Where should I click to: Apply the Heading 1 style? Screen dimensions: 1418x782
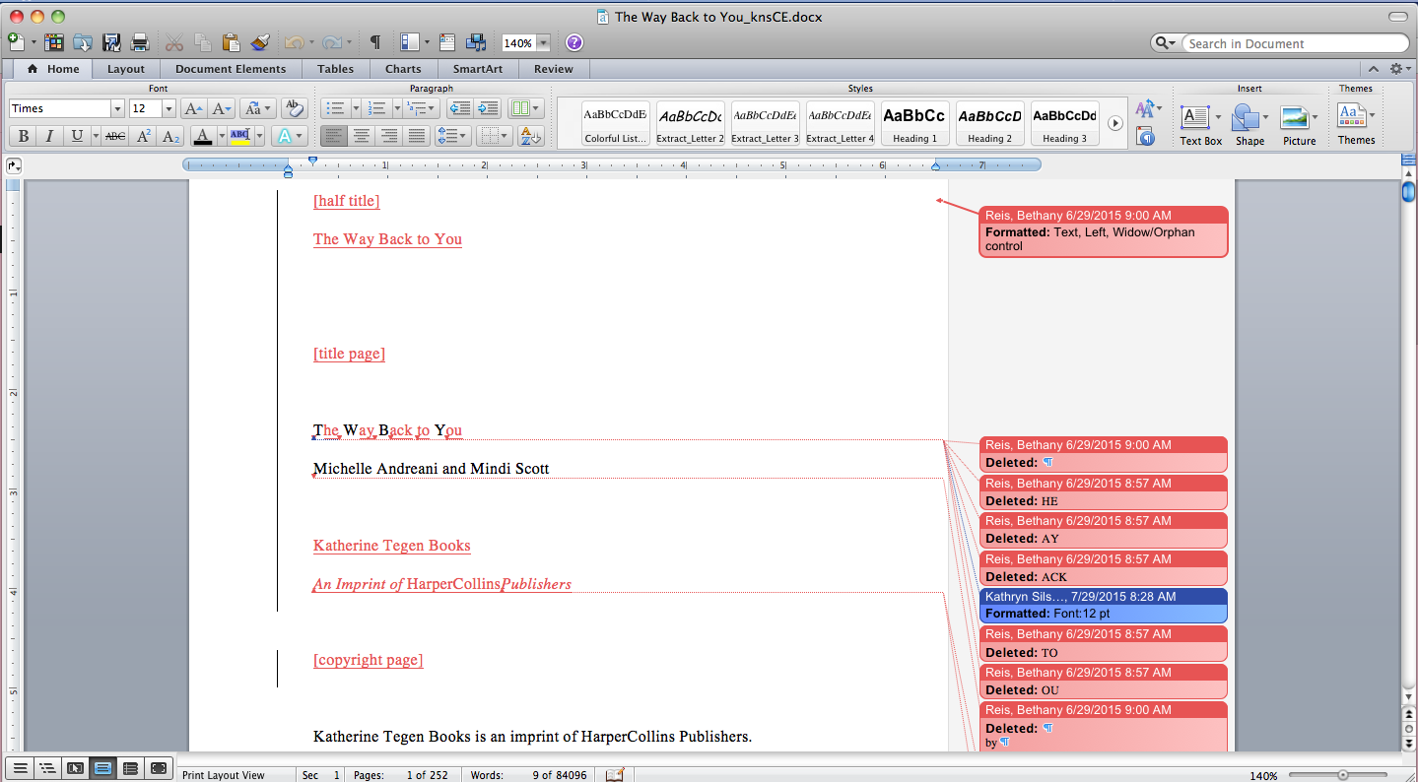[914, 123]
